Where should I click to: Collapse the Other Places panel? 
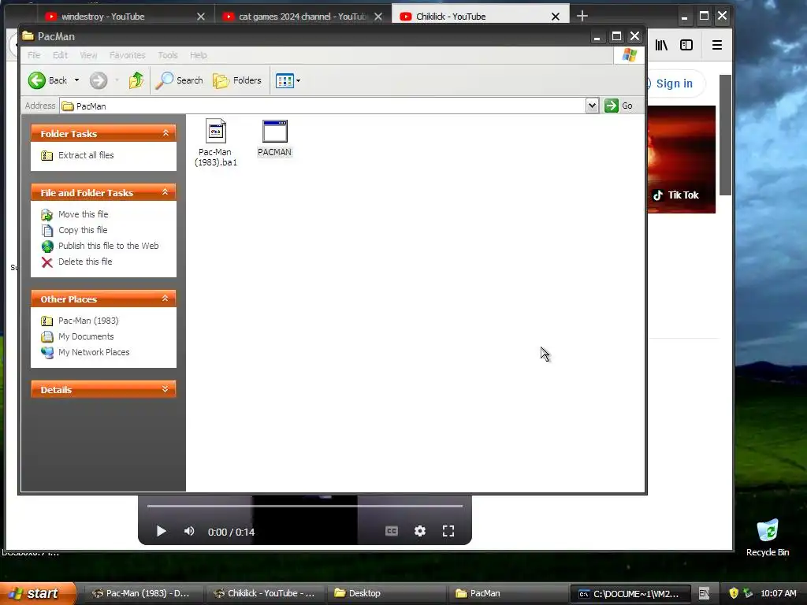165,299
